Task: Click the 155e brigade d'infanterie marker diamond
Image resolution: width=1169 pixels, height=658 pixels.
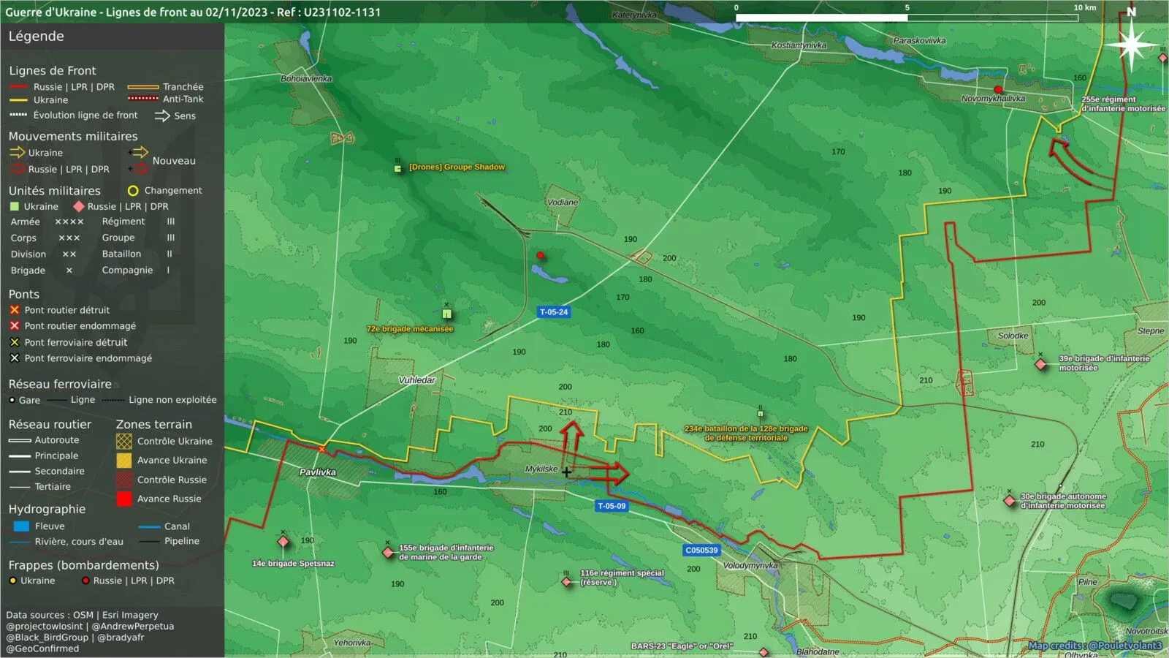Action: point(388,552)
